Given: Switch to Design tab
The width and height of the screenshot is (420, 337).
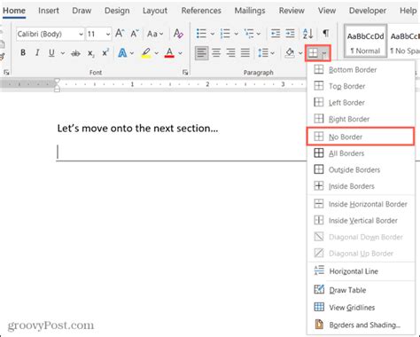Looking at the screenshot, I should 117,11.
